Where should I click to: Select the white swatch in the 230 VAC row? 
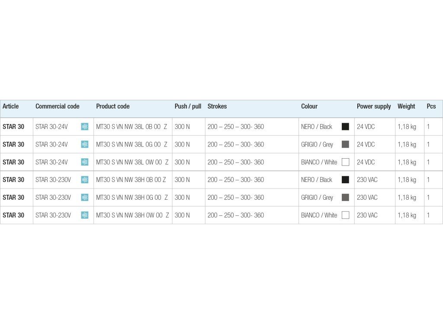click(345, 215)
